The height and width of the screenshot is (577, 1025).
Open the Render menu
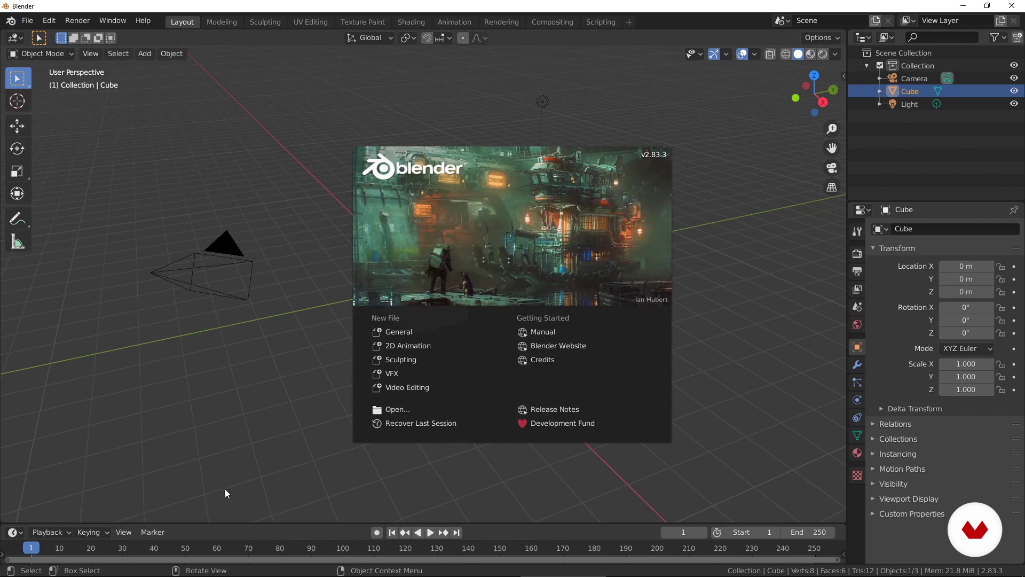pos(77,21)
